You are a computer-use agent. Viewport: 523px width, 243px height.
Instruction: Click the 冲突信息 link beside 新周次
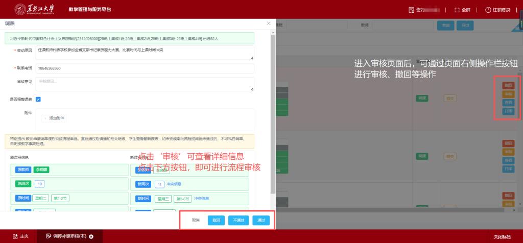point(175,184)
